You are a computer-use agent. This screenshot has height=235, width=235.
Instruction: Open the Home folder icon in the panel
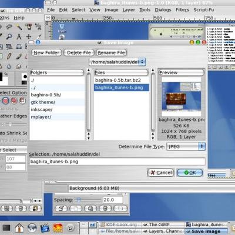pyautogui.click(x=19, y=228)
